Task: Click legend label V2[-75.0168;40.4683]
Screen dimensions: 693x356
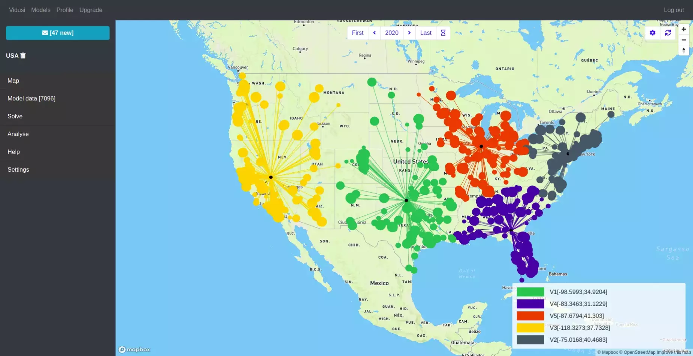Action: pyautogui.click(x=578, y=340)
